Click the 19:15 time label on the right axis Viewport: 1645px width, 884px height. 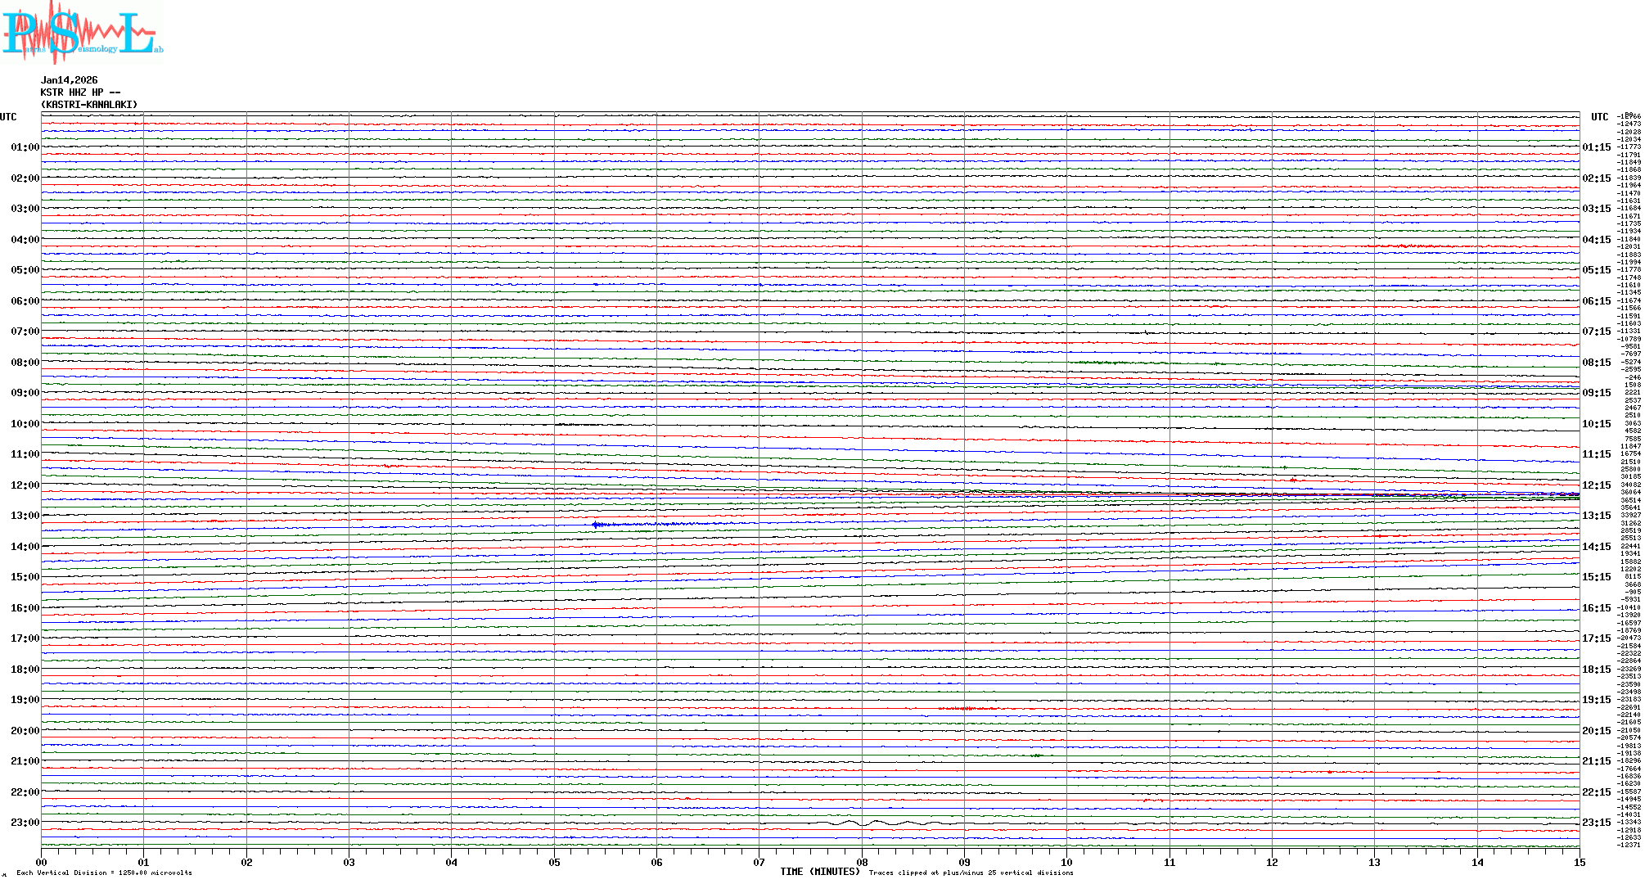(x=1596, y=700)
